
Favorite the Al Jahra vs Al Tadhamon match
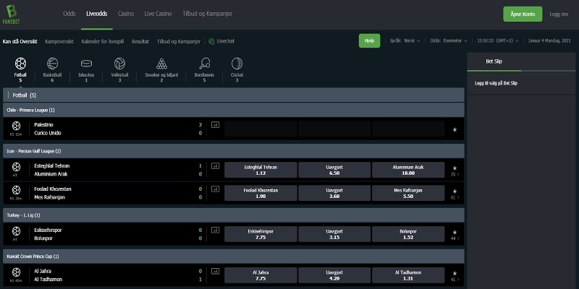455,273
